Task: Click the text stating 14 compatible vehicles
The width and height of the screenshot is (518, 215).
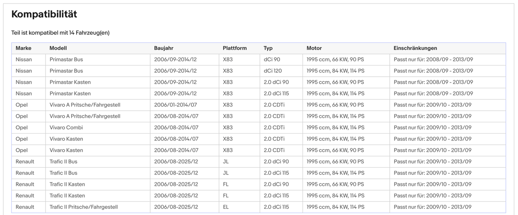Action: (x=60, y=32)
